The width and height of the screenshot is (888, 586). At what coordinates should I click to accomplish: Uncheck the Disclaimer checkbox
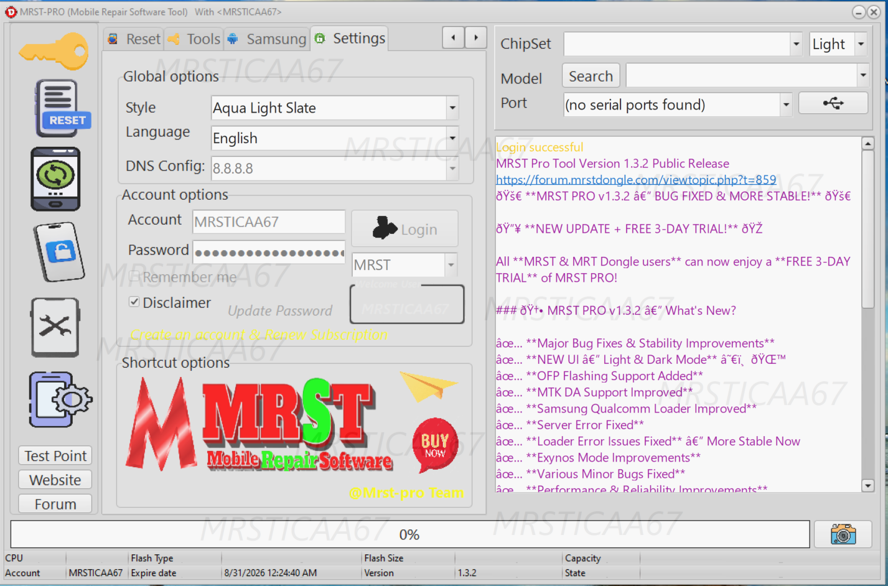pyautogui.click(x=134, y=302)
